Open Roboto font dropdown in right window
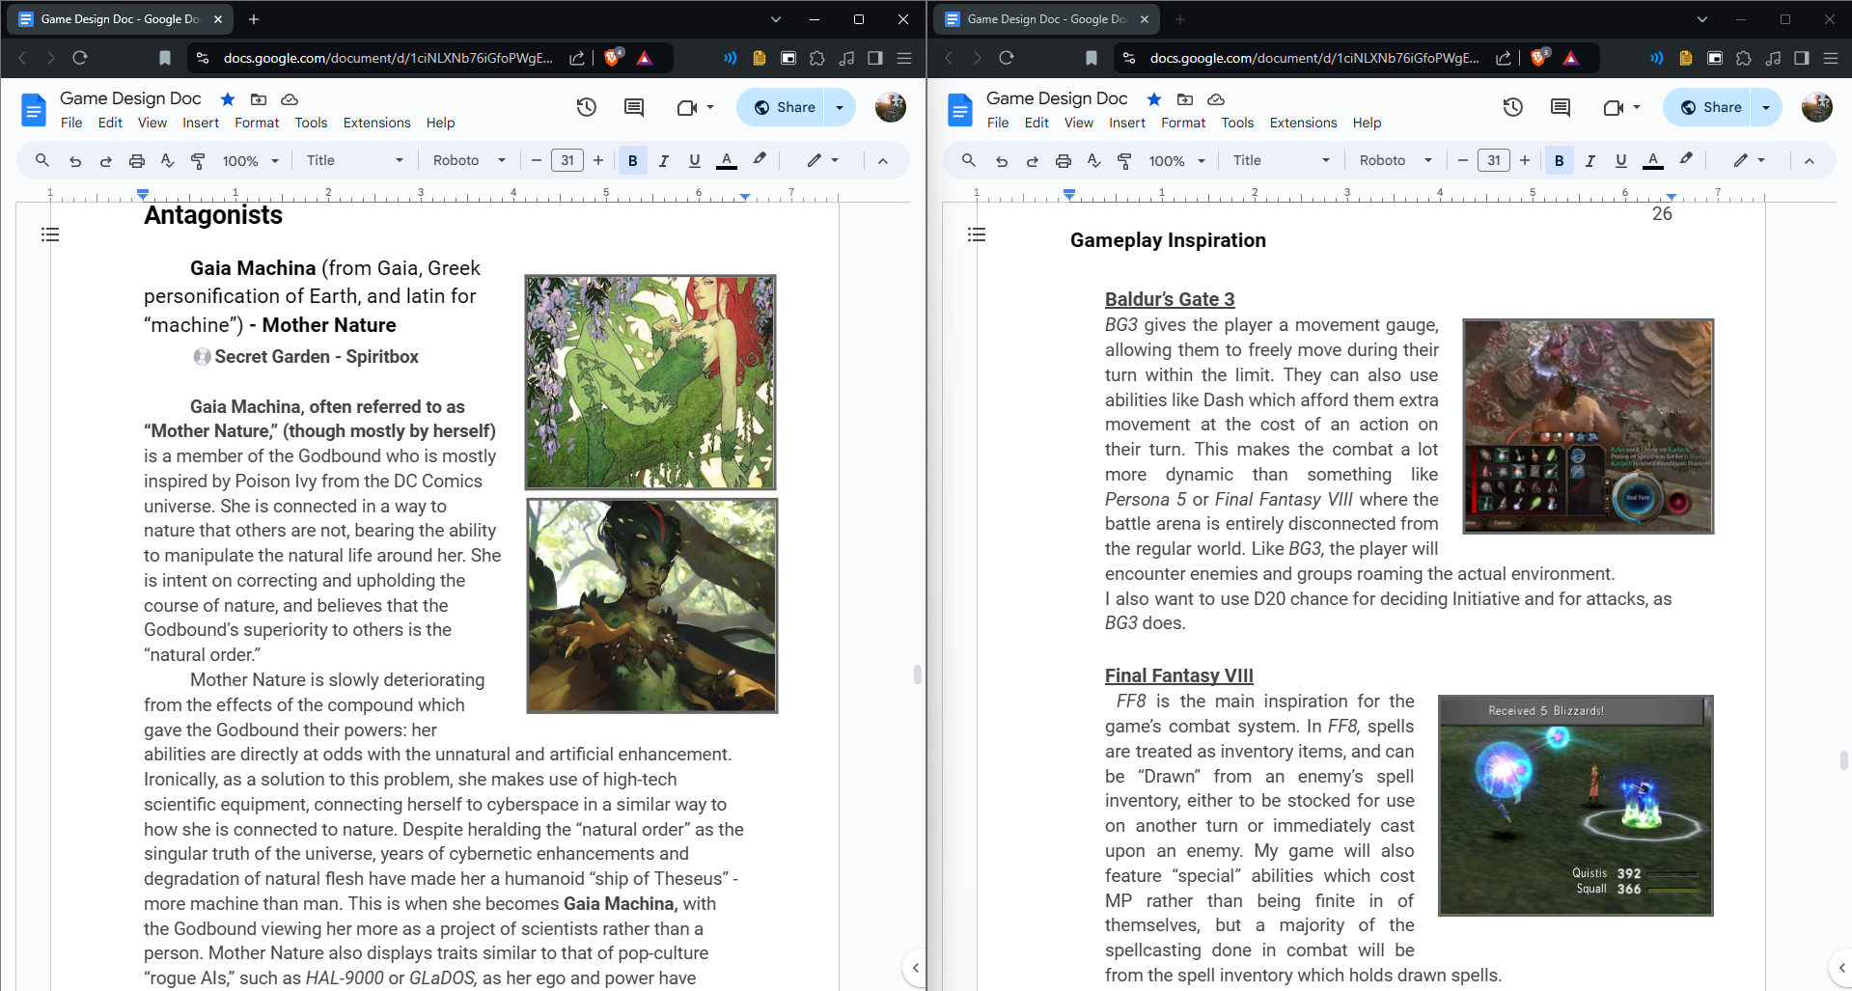The width and height of the screenshot is (1852, 991). point(1396,161)
